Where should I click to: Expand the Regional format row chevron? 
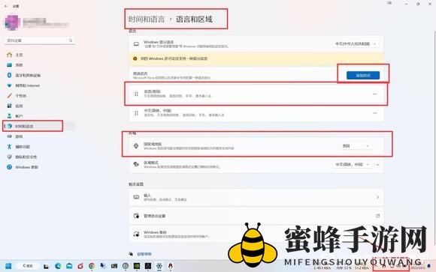(x=378, y=164)
